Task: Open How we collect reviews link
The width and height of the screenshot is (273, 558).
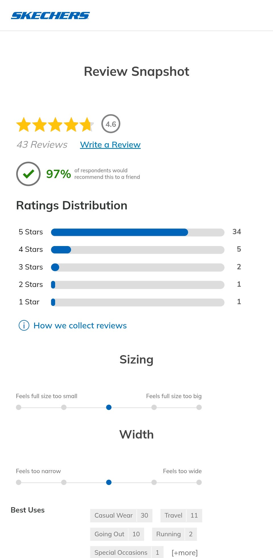Action: 80,325
